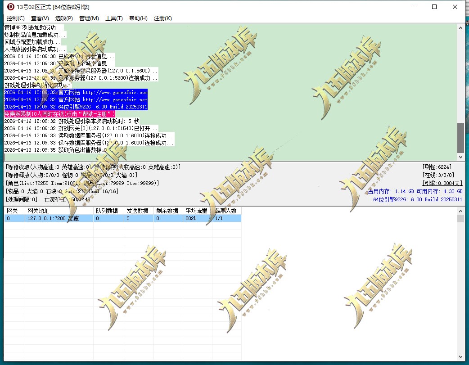The width and height of the screenshot is (469, 365).
Task: Sort by the 队列数据 column header
Action: 108,211
